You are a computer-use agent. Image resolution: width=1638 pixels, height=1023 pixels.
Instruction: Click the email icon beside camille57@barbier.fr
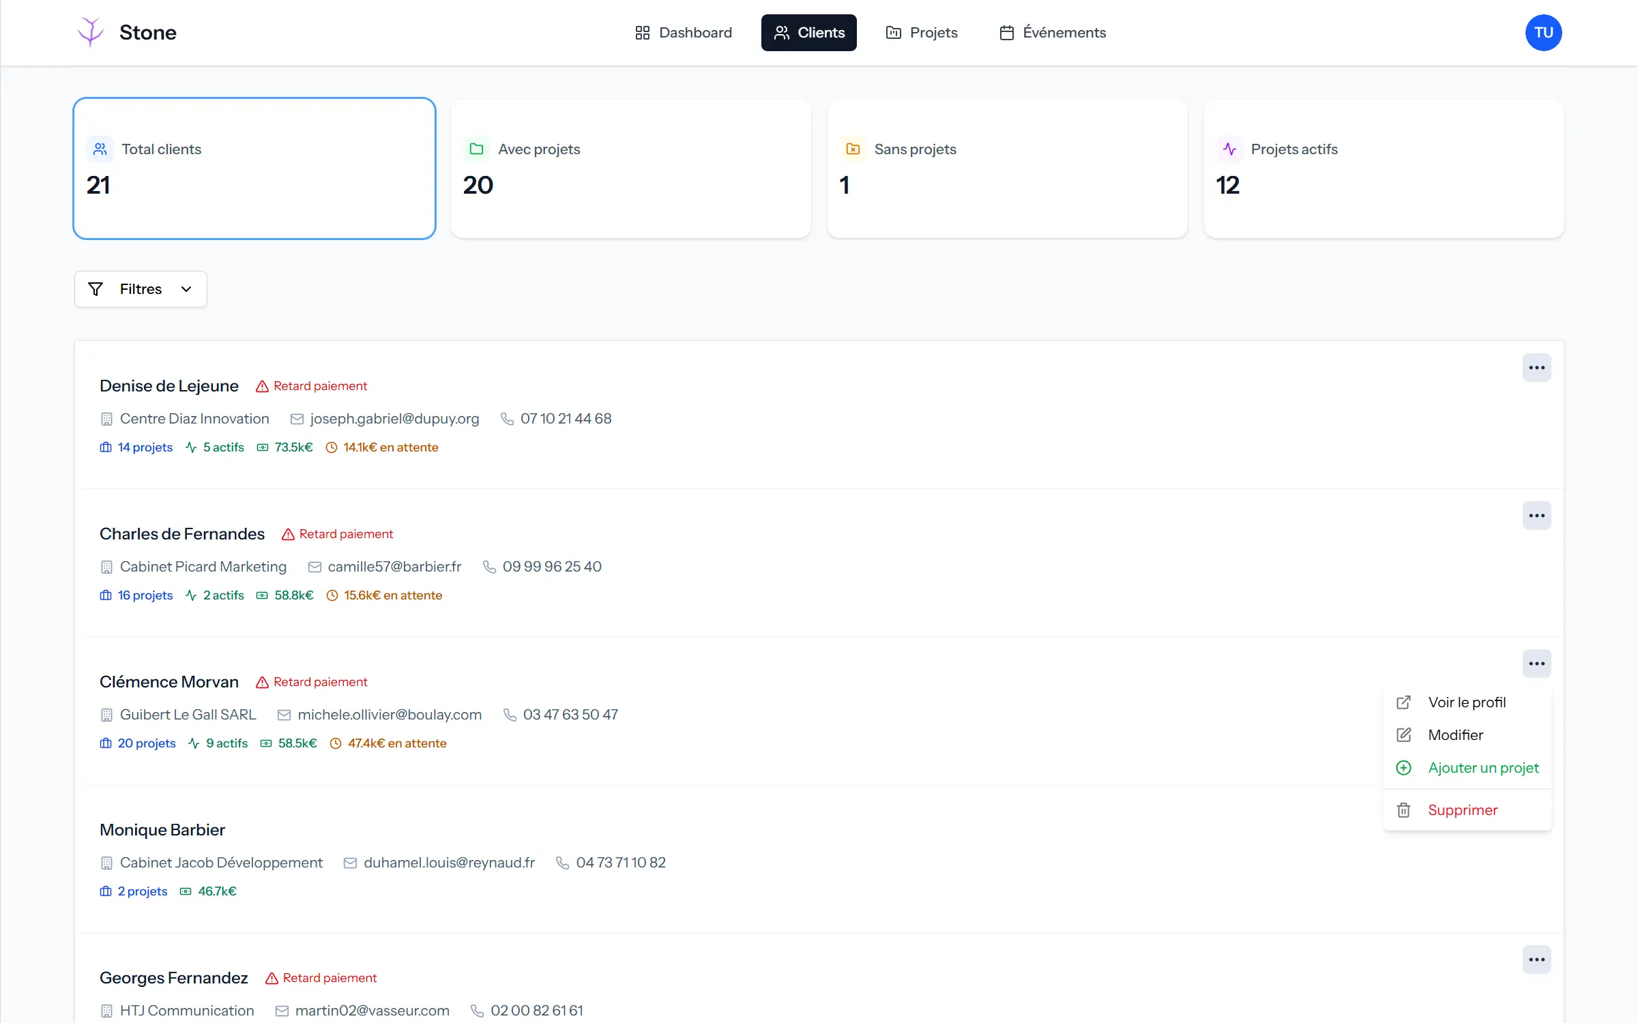tap(314, 566)
